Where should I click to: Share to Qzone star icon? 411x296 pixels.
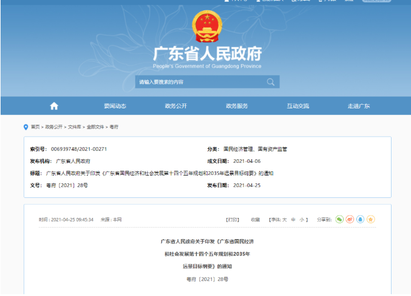tap(371, 219)
